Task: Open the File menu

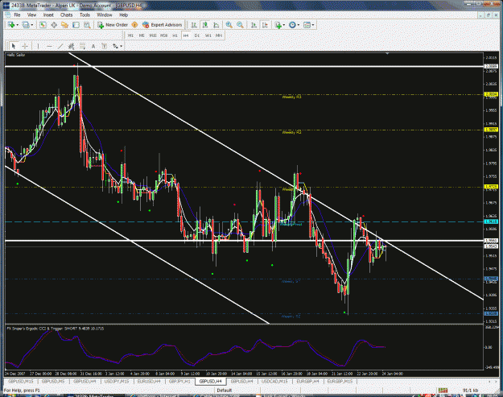Action: click(17, 15)
